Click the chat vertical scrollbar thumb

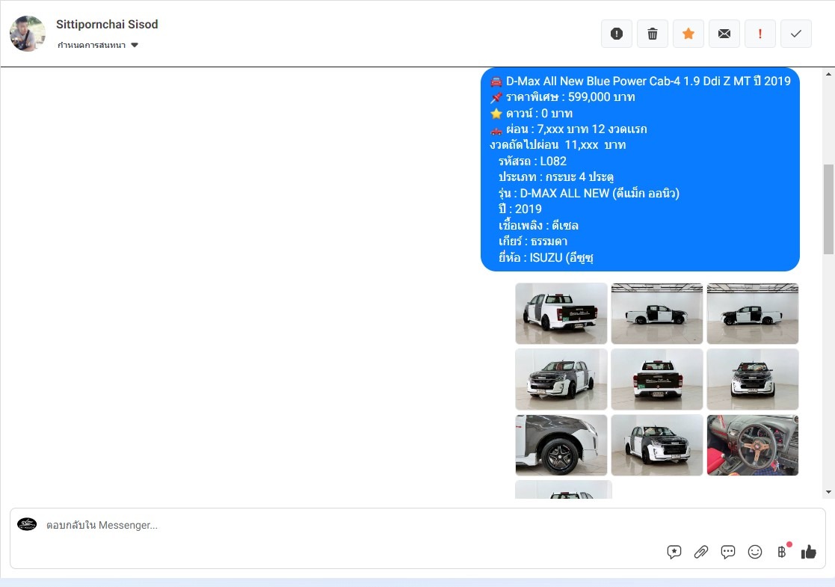pos(828,209)
